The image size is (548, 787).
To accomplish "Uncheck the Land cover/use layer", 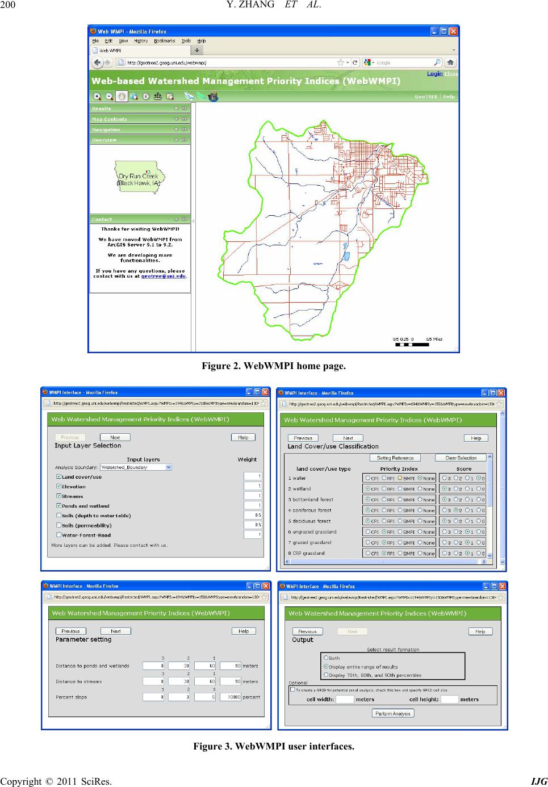I will [x=58, y=477].
